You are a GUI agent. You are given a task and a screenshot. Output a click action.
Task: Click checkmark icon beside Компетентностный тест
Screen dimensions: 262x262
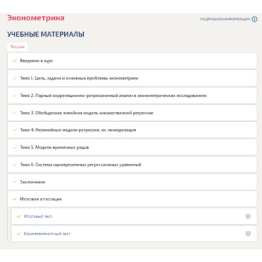tap(19, 234)
